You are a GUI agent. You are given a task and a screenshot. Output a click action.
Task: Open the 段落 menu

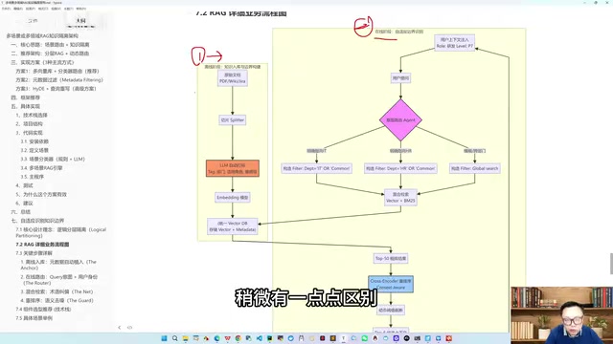[x=31, y=9]
